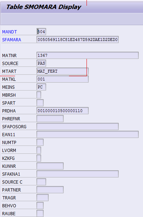Click the MANDT field showing 504
The height and width of the screenshot is (217, 143).
click(41, 32)
